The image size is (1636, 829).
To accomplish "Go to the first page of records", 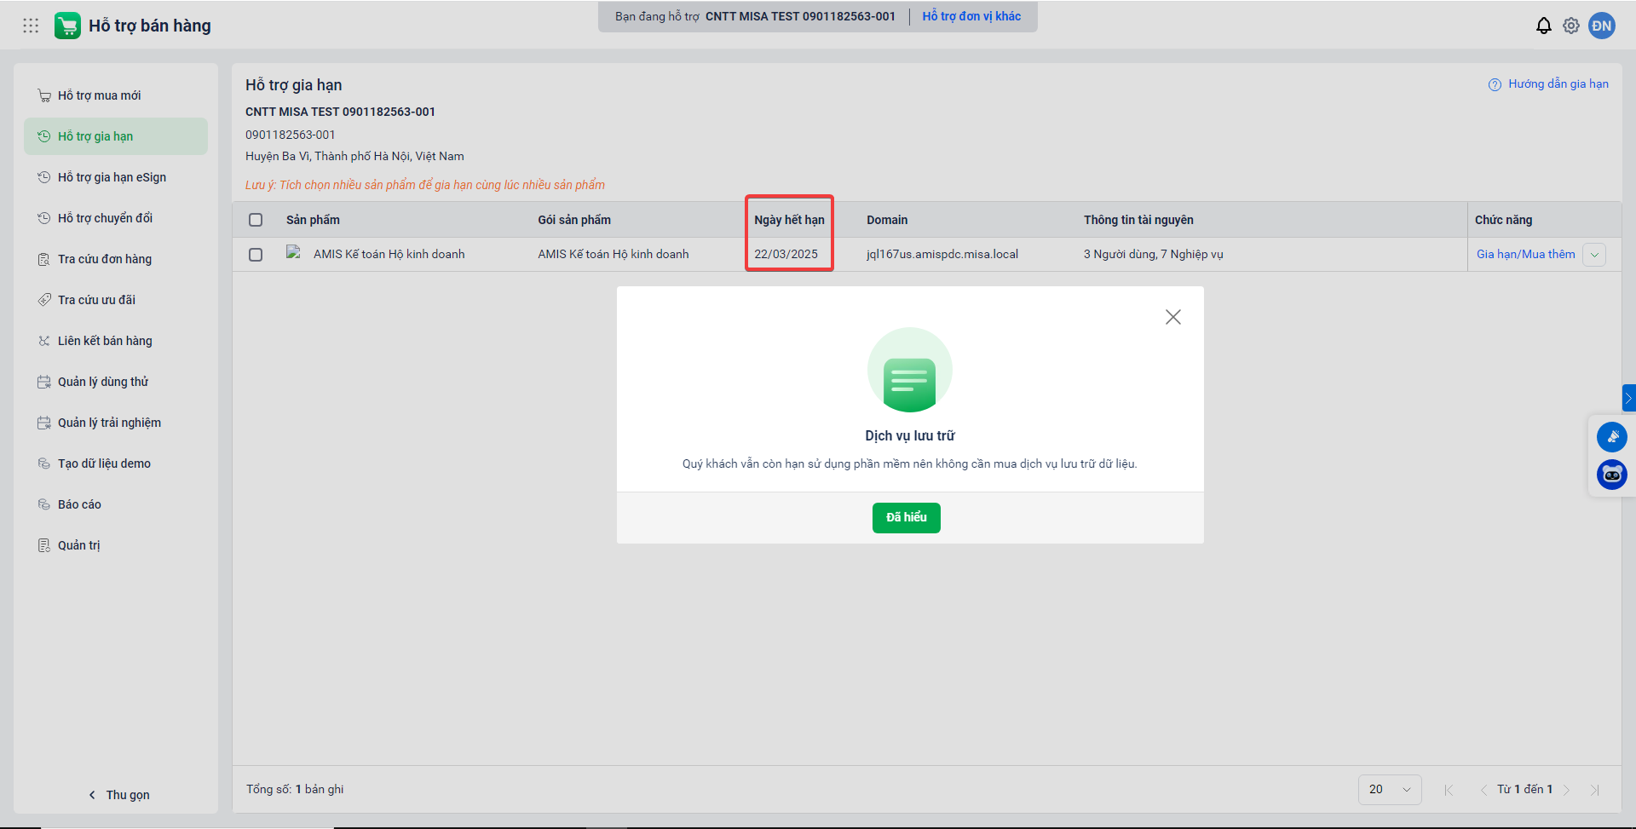I will pyautogui.click(x=1449, y=790).
